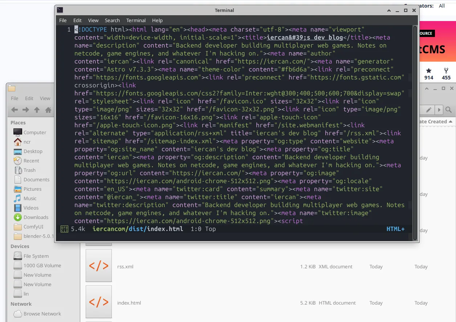Open Terminal's Help menu
This screenshot has height=322, width=456.
click(157, 20)
